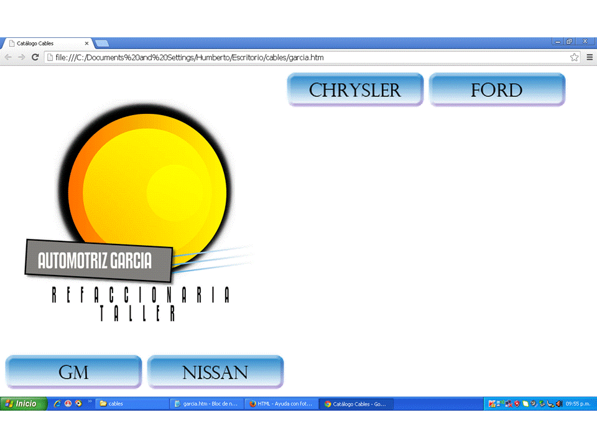
Task: Go back with the browser back arrow
Action: (8, 57)
